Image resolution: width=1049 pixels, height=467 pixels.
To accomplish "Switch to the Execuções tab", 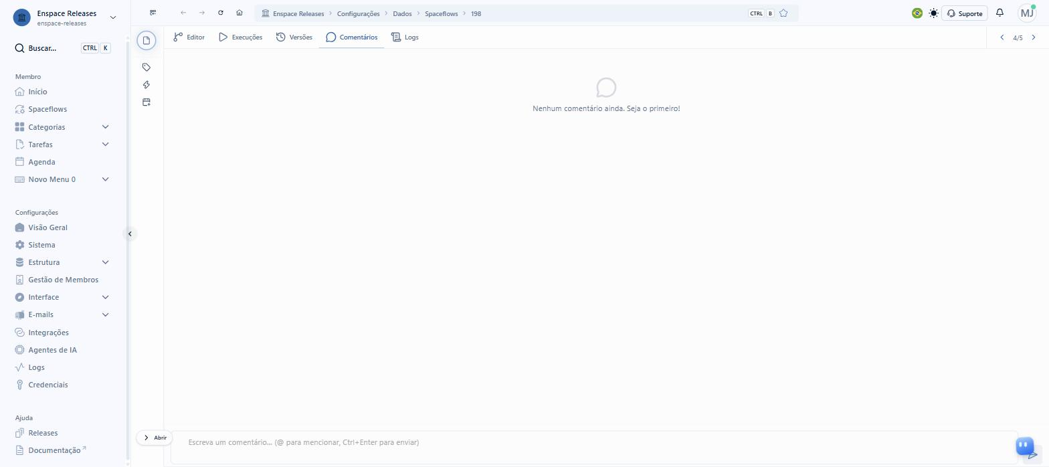I will [240, 37].
